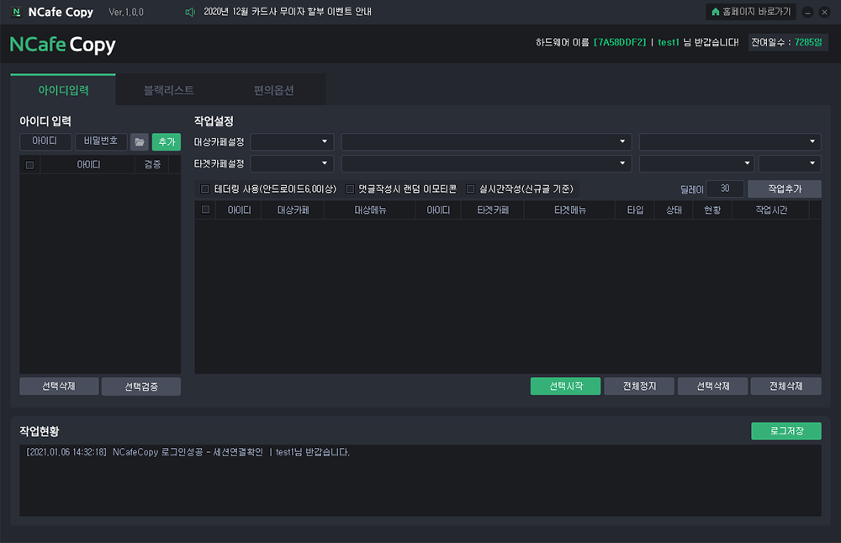Click the 검증 column header in ID list
This screenshot has height=543, width=841.
coord(151,164)
